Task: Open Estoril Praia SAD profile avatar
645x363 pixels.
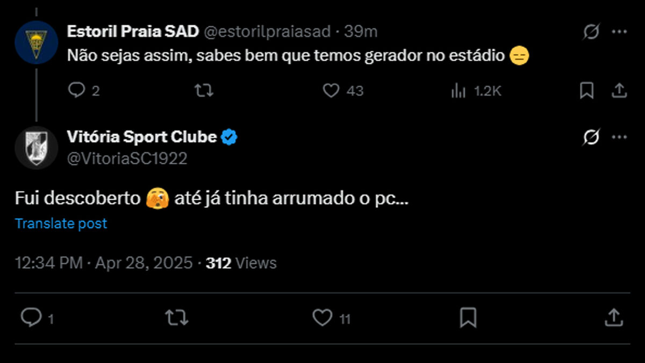Action: tap(36, 43)
